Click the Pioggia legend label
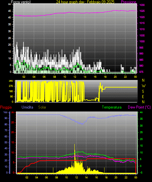 pyautogui.click(x=6, y=107)
